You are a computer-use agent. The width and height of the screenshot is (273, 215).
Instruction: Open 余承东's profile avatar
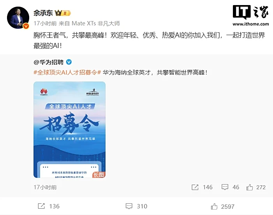18,18
